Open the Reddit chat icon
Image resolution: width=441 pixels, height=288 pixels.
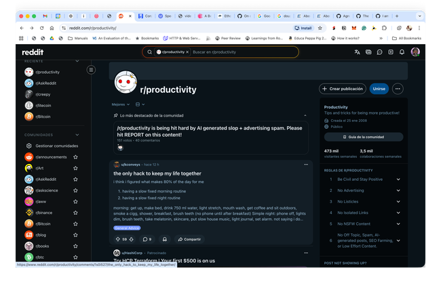point(379,52)
